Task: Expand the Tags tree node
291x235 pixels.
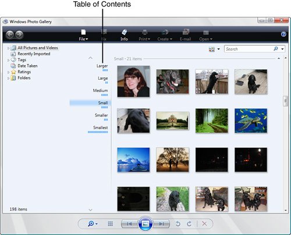Action: 8,60
